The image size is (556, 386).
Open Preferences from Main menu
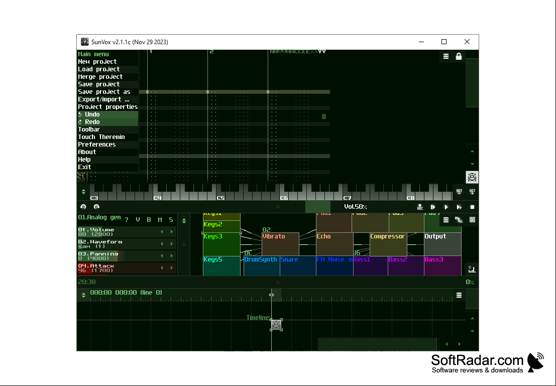click(108, 145)
